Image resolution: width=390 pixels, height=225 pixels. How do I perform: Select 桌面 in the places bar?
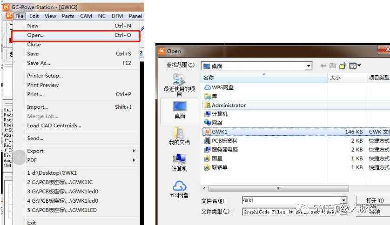pos(180,110)
